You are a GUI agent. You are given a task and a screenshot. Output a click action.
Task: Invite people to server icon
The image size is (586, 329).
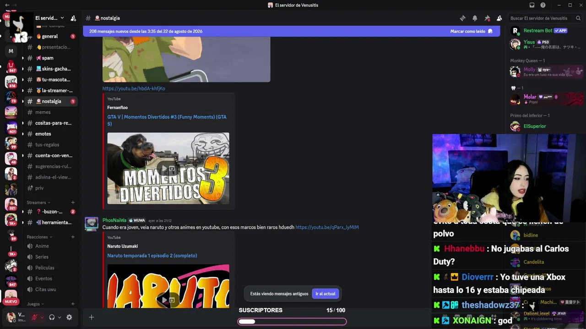click(x=73, y=18)
